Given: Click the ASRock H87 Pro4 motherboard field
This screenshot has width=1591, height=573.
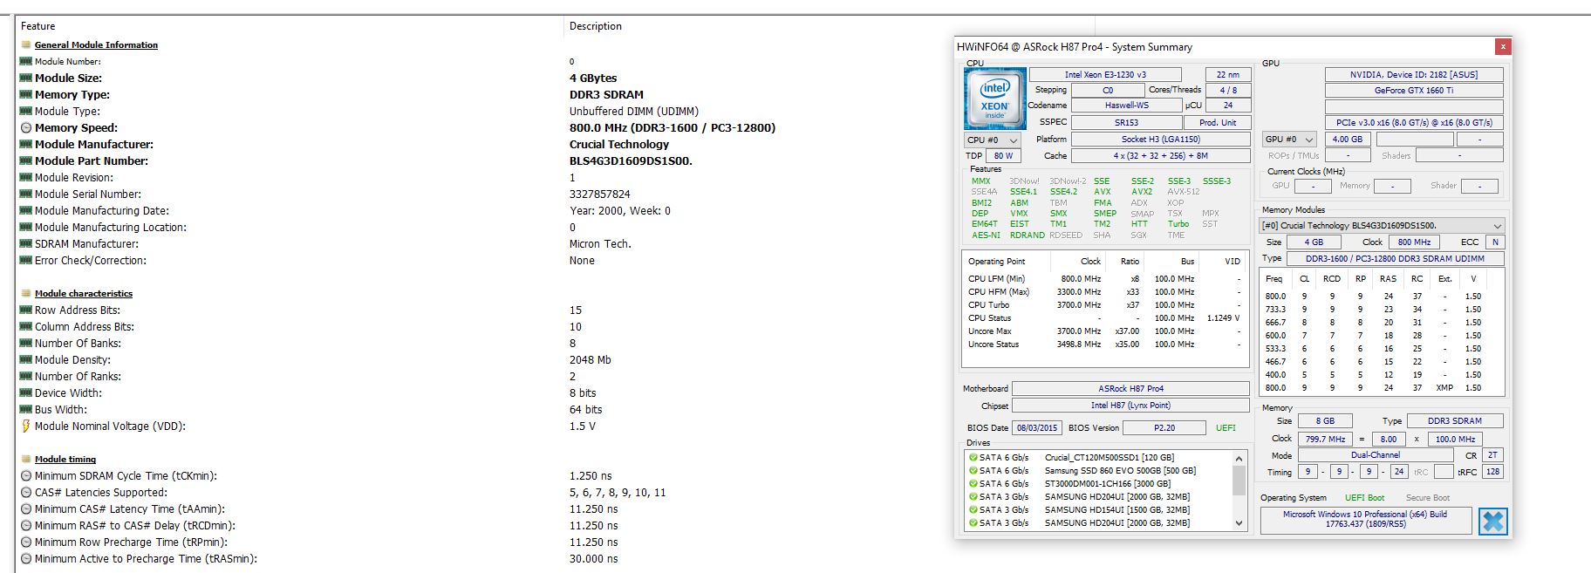Looking at the screenshot, I should tap(1130, 389).
